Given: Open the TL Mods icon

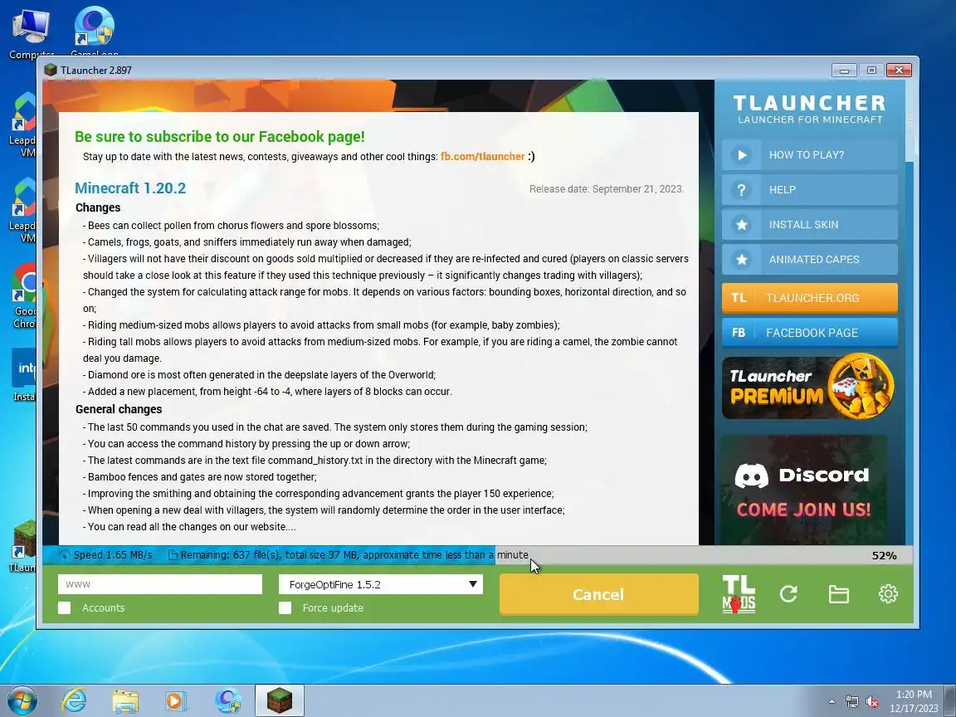Looking at the screenshot, I should point(739,594).
